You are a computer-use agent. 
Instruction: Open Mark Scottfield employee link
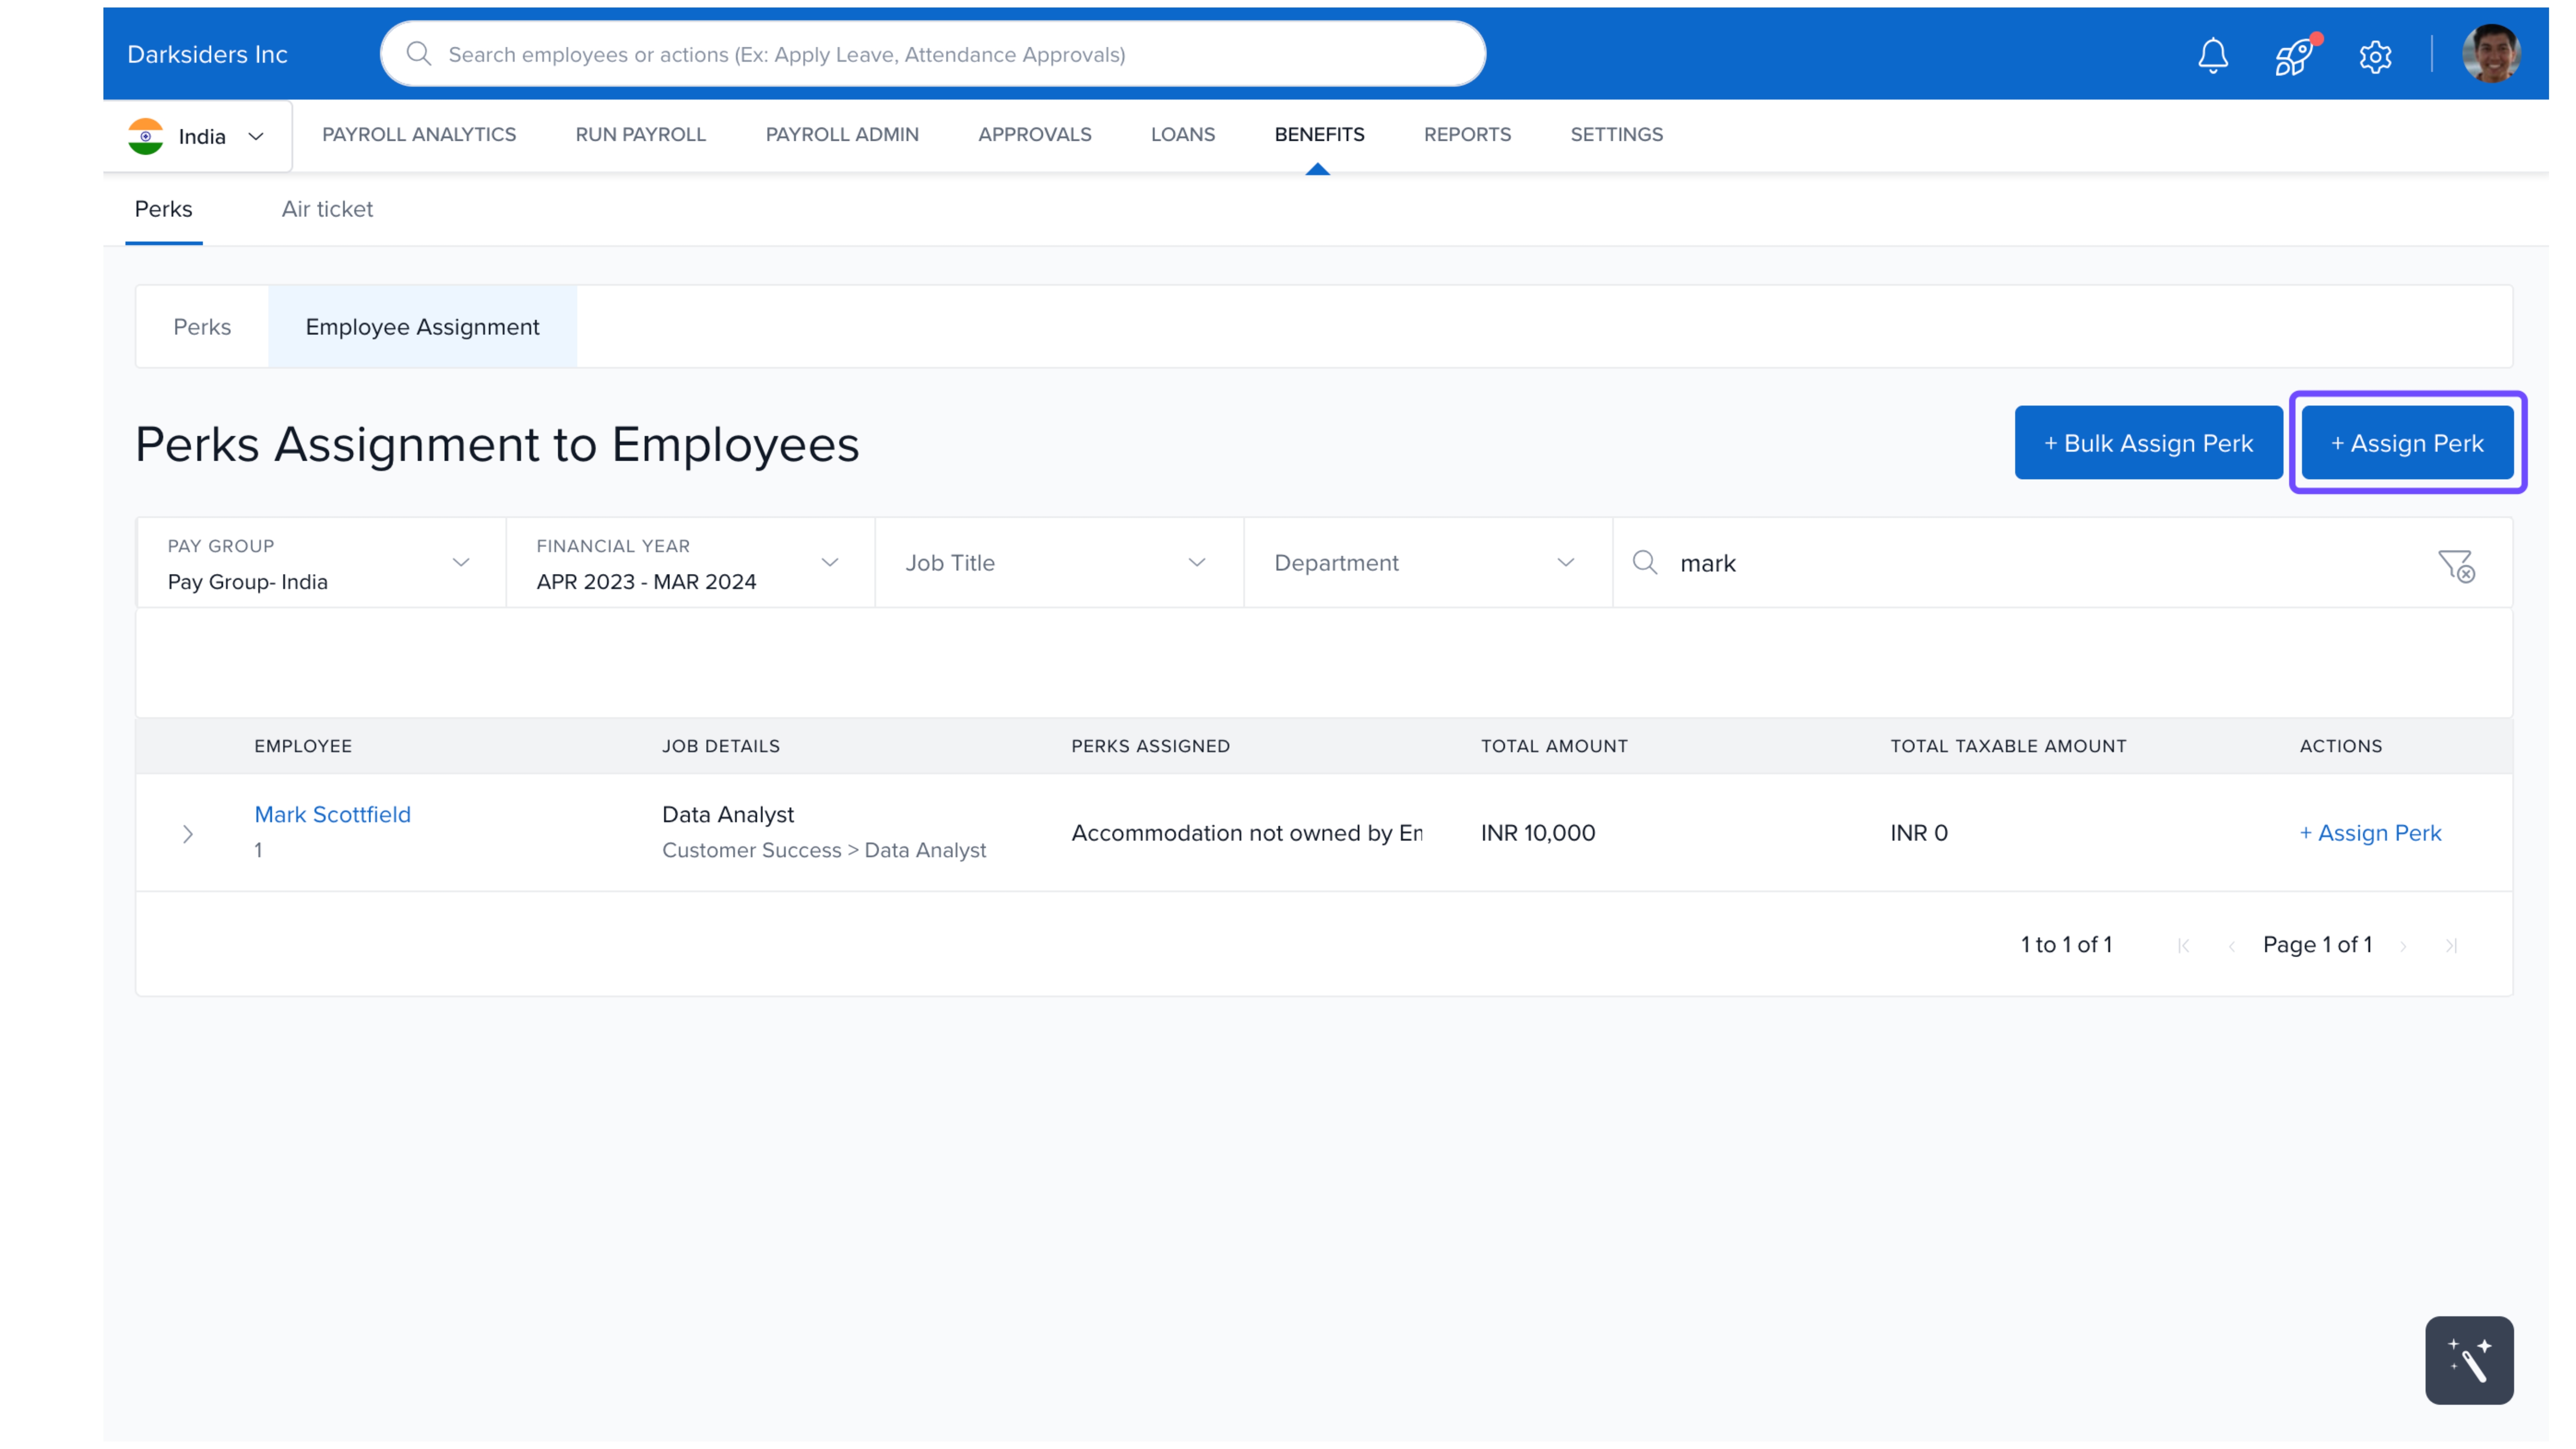332,814
